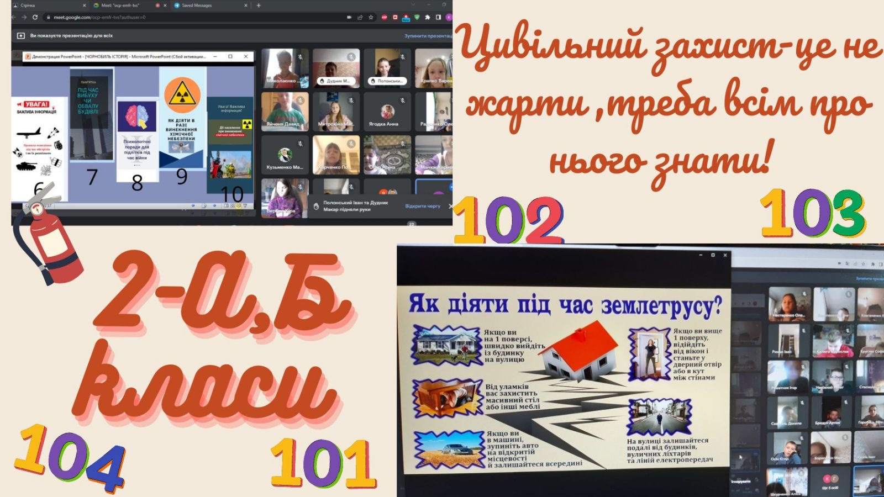Click the green shield extension icon
This screenshot has width=884, height=497.
417,17
